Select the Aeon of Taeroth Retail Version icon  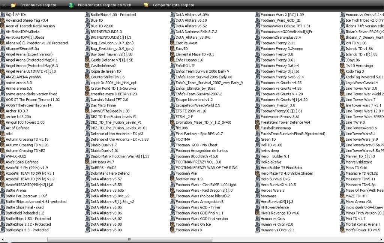point(3,26)
